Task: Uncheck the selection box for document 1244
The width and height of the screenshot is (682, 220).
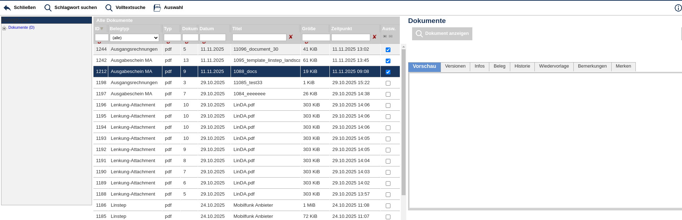Action: coord(388,50)
